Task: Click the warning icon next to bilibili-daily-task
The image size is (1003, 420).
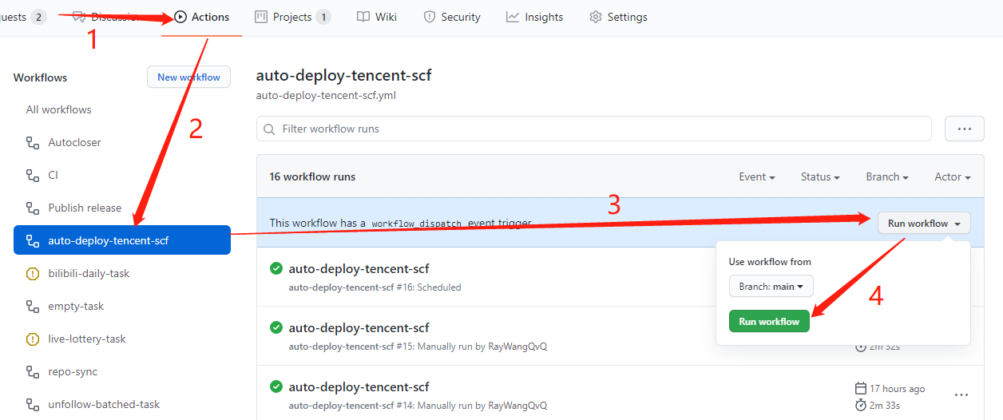Action: [x=33, y=274]
